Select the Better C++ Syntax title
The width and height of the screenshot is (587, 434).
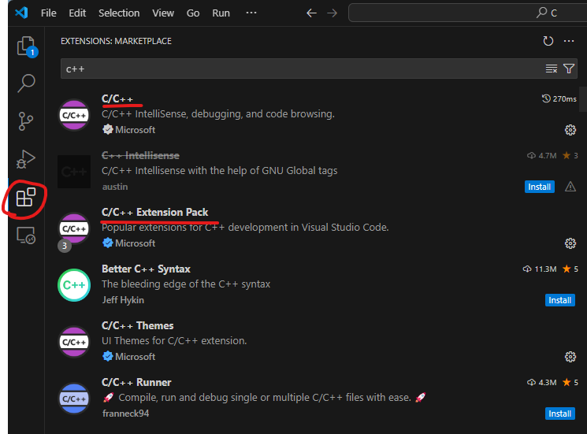point(146,269)
